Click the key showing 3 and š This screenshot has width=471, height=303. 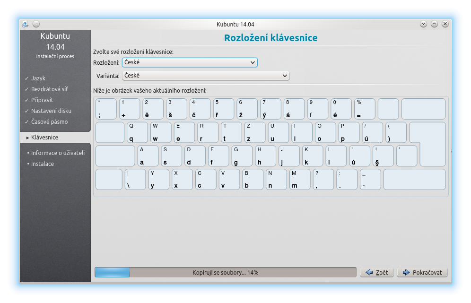177,109
